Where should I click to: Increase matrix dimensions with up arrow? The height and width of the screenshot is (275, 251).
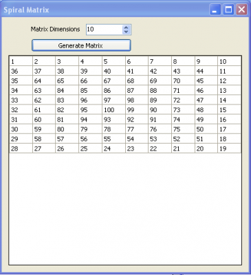click(x=126, y=27)
